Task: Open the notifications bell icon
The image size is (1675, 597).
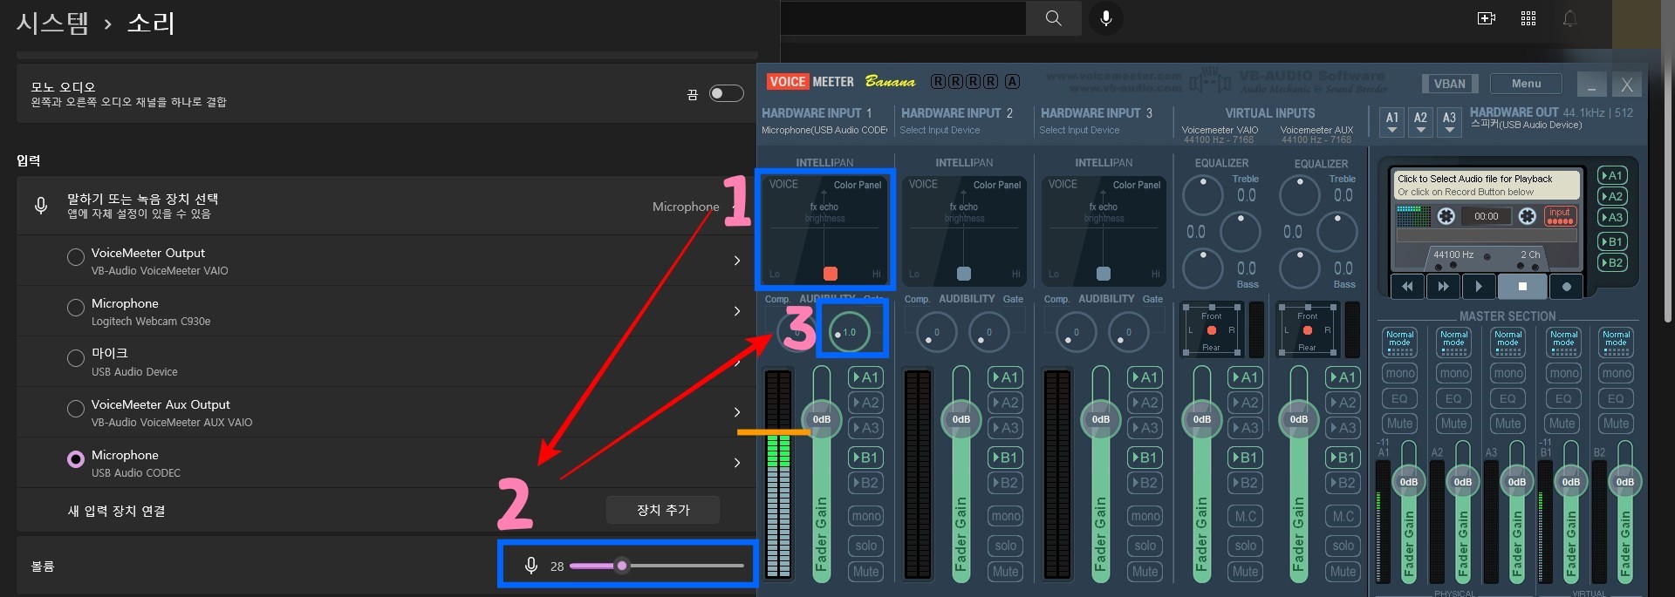Action: point(1569,18)
